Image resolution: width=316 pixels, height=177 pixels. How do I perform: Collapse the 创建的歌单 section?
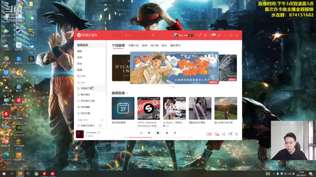coord(83,120)
